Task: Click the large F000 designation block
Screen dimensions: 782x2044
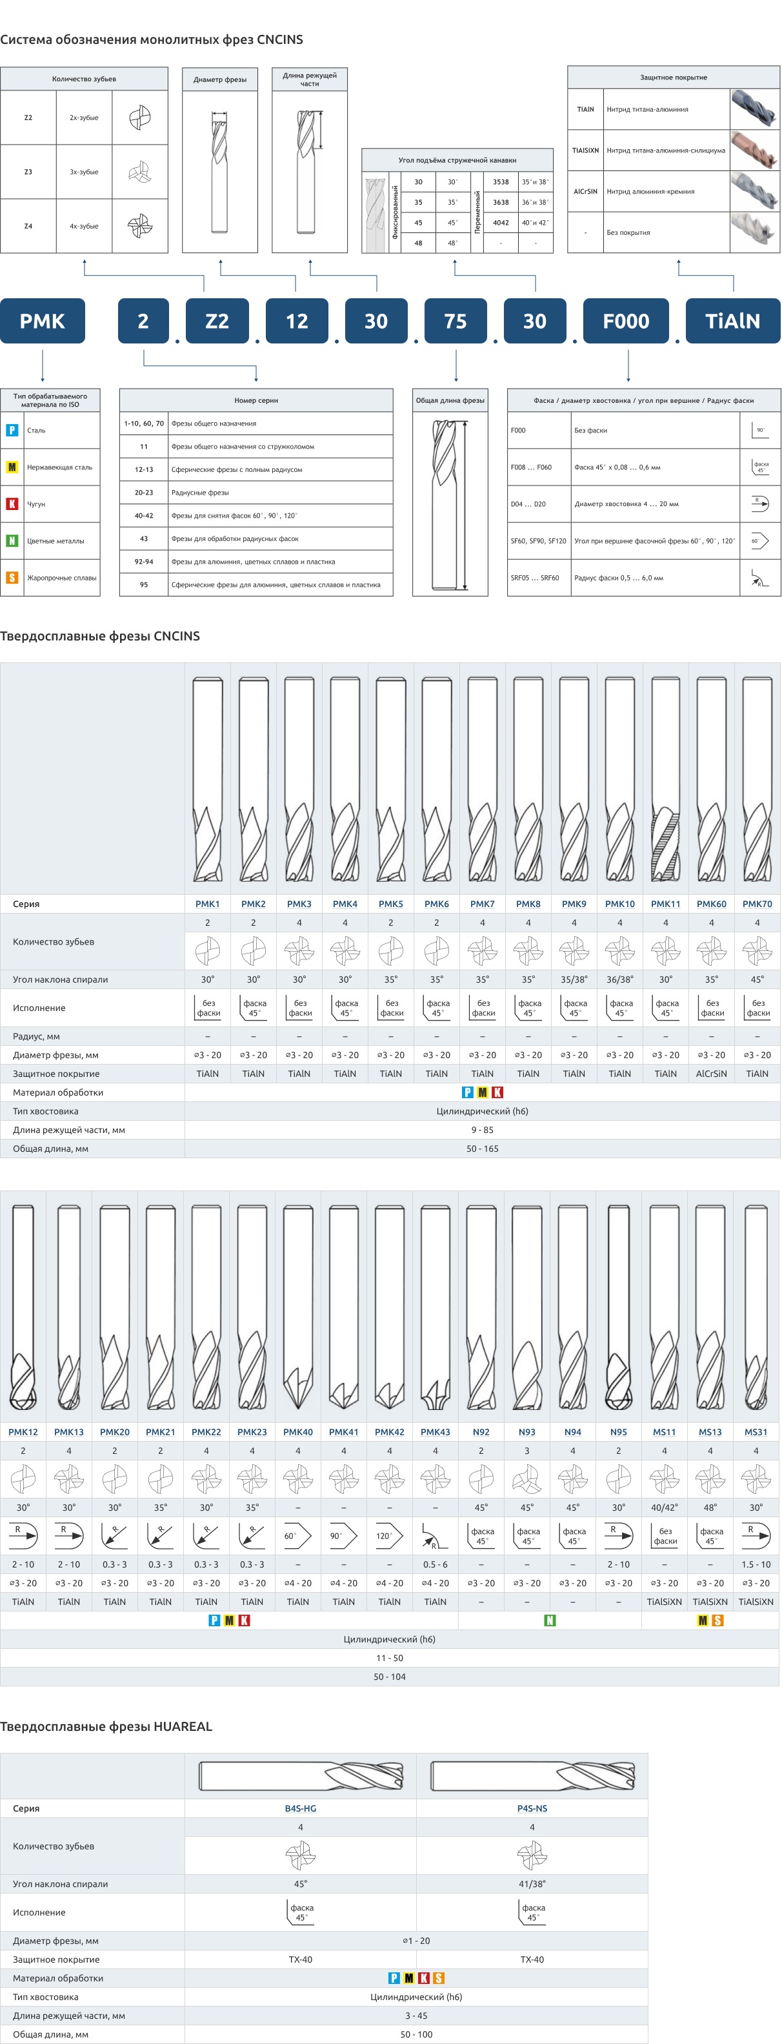Action: 626,321
